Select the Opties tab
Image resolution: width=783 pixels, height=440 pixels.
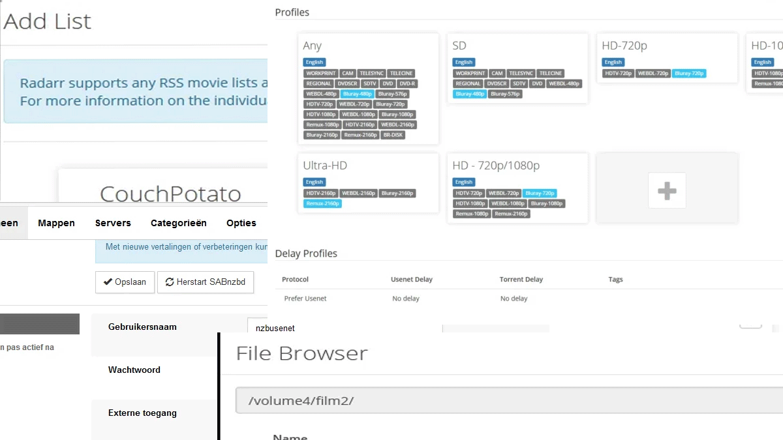click(241, 223)
